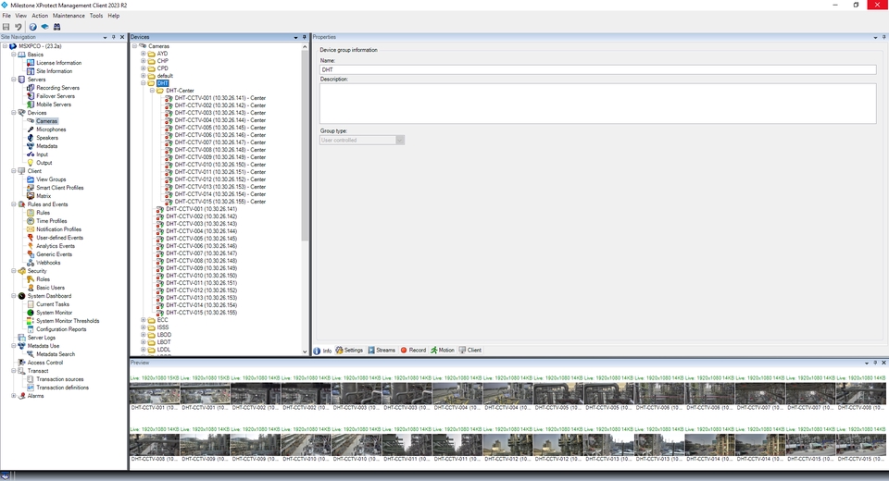Screen dimensions: 889x481
Task: Open the Action menu
Action: point(40,16)
